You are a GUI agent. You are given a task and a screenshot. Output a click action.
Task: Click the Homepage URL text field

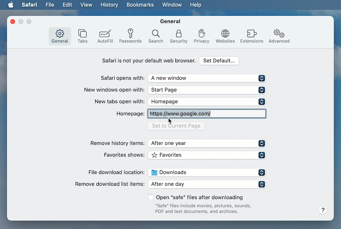[x=207, y=114]
